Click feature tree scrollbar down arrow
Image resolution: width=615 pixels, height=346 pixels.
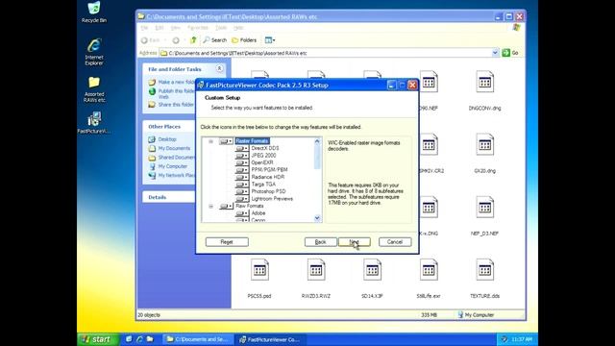point(317,218)
